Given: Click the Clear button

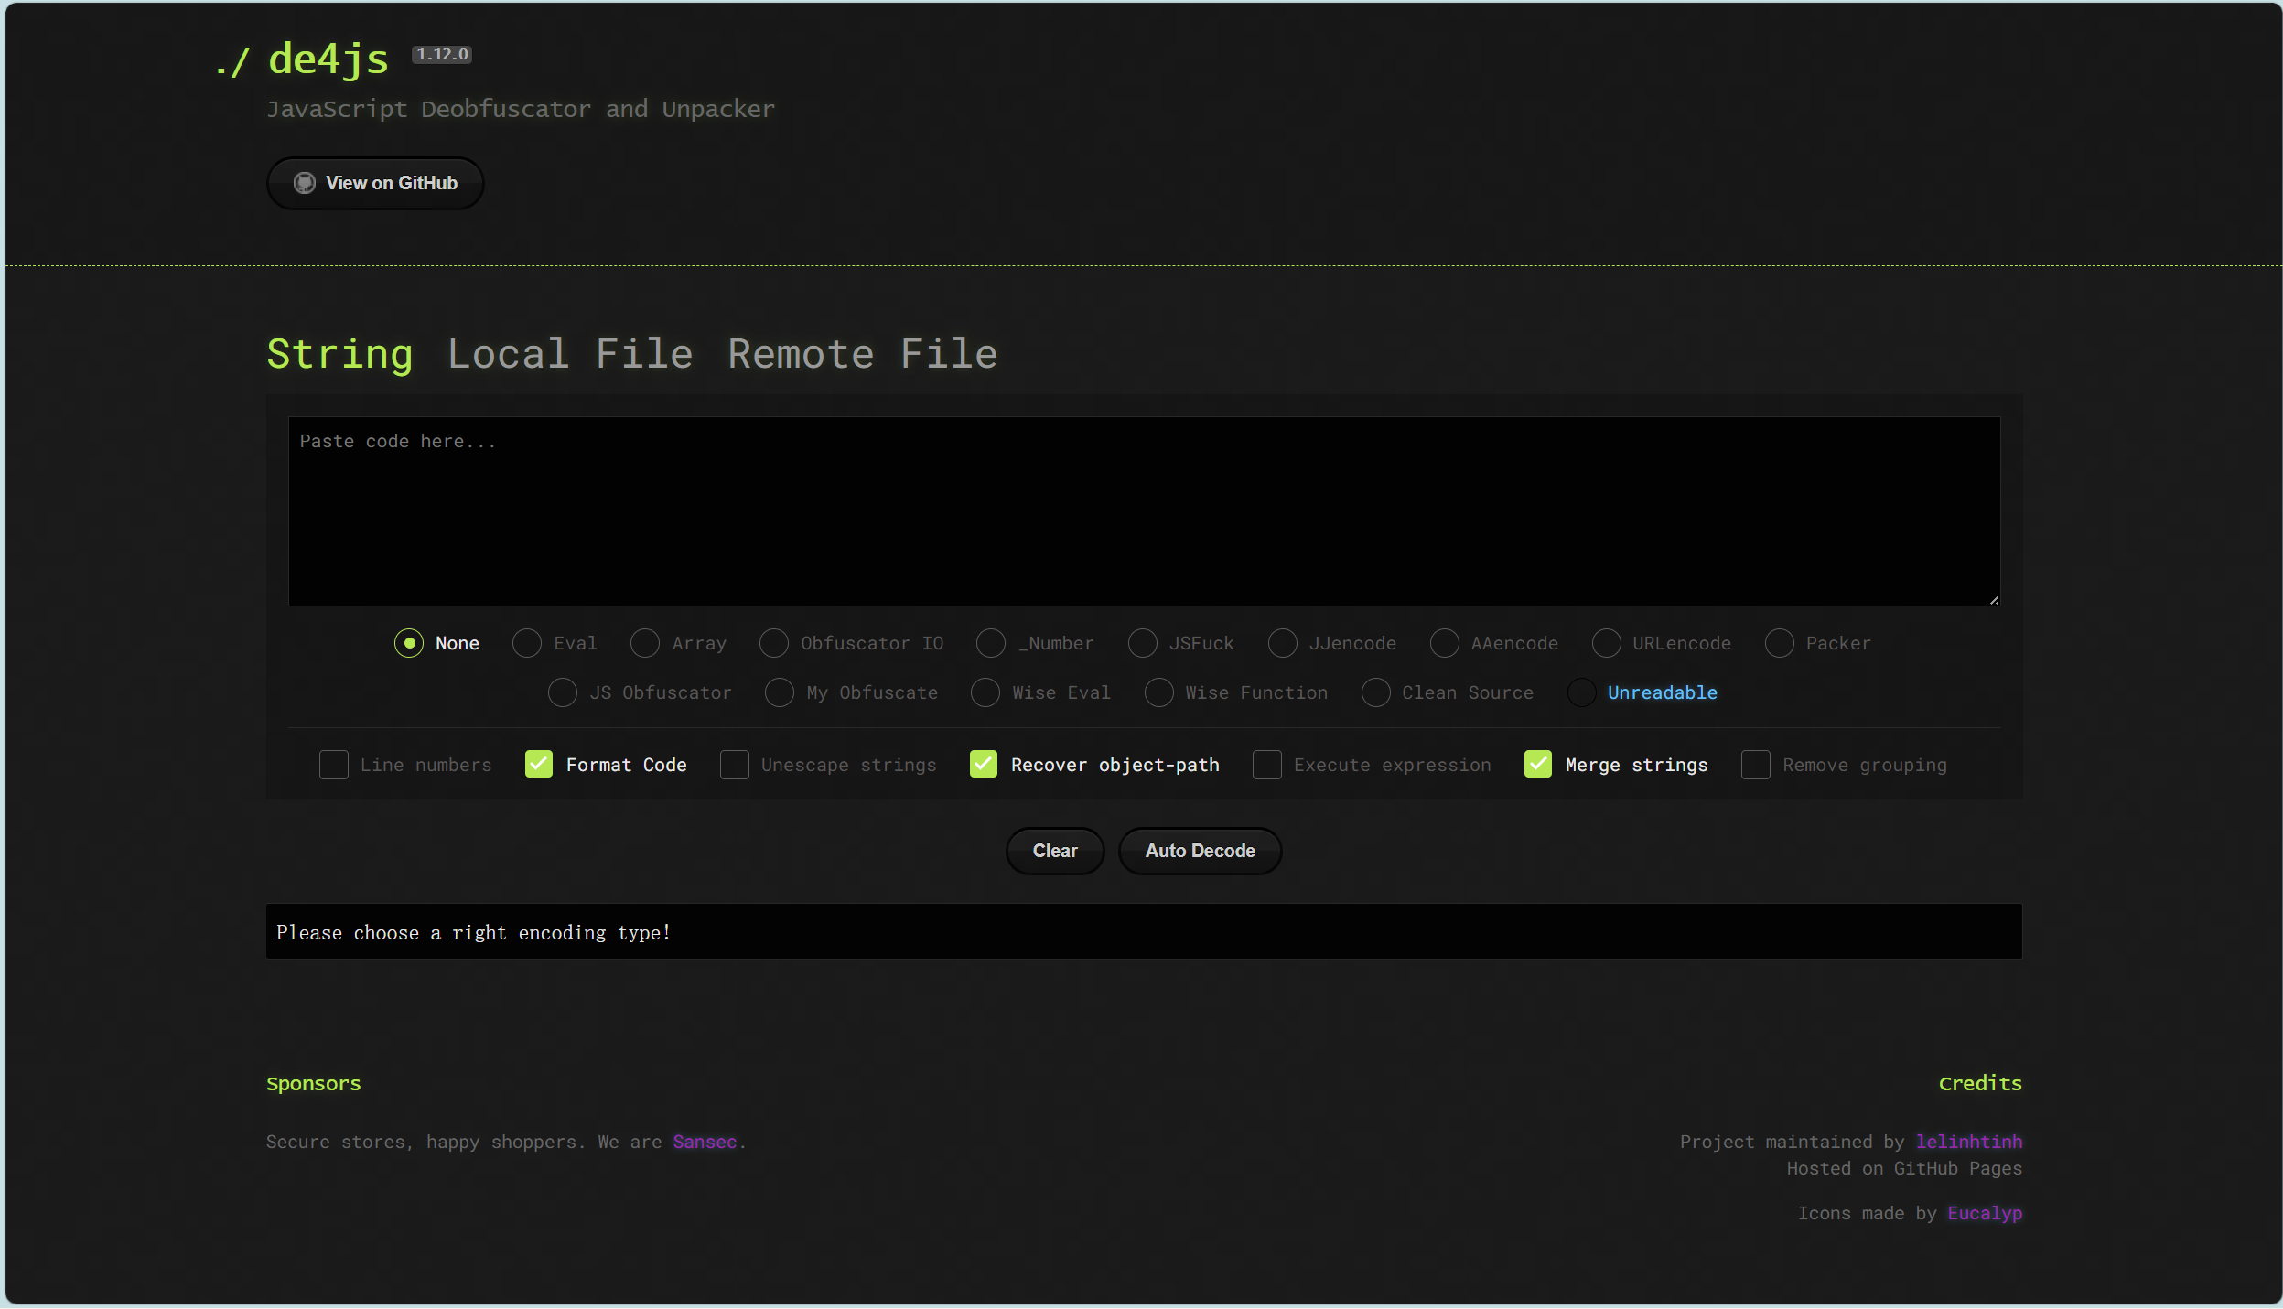Looking at the screenshot, I should (x=1055, y=851).
